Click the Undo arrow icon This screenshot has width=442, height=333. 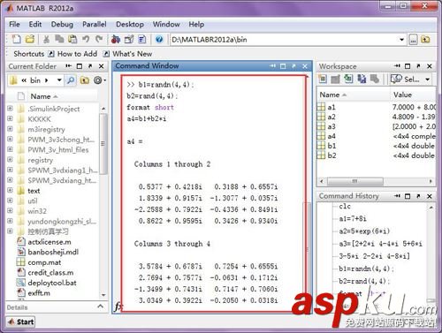86,39
